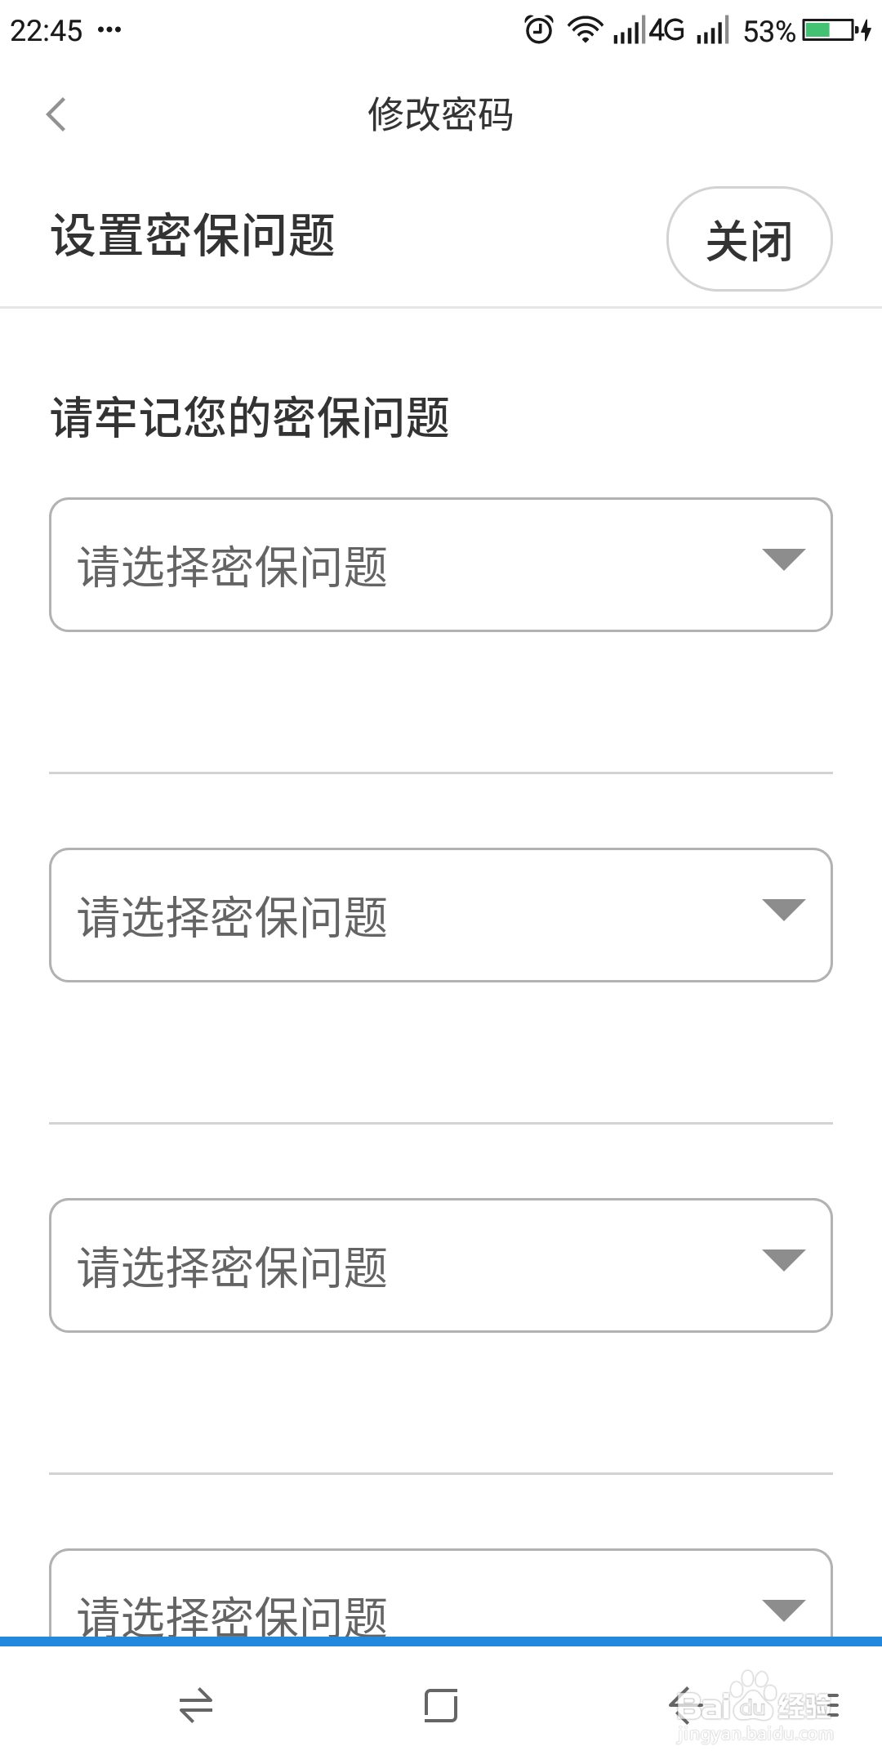
Task: Tap the 设置密保问题 heading
Action: click(x=193, y=236)
